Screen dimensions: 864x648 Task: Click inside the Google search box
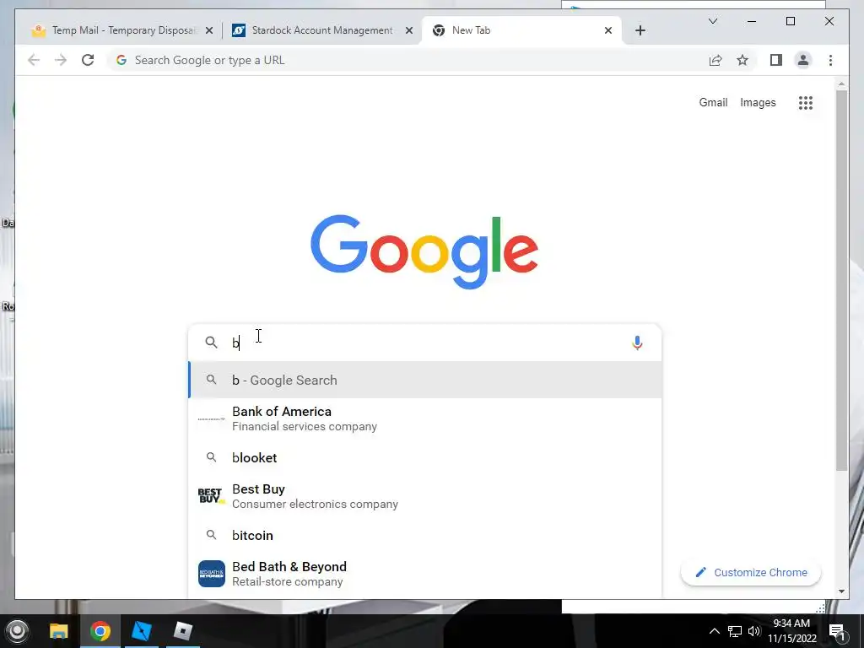[424, 343]
